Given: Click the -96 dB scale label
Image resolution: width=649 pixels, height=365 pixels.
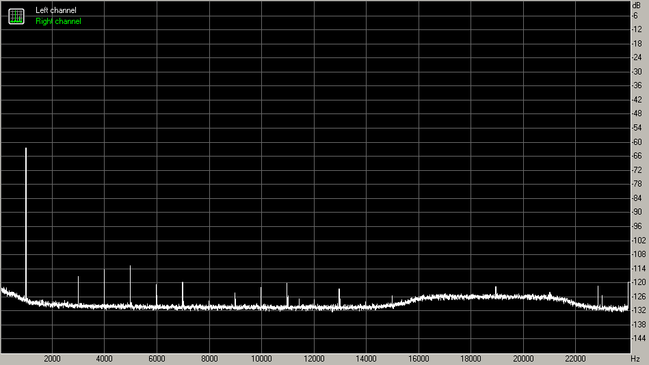Looking at the screenshot, I should [637, 226].
